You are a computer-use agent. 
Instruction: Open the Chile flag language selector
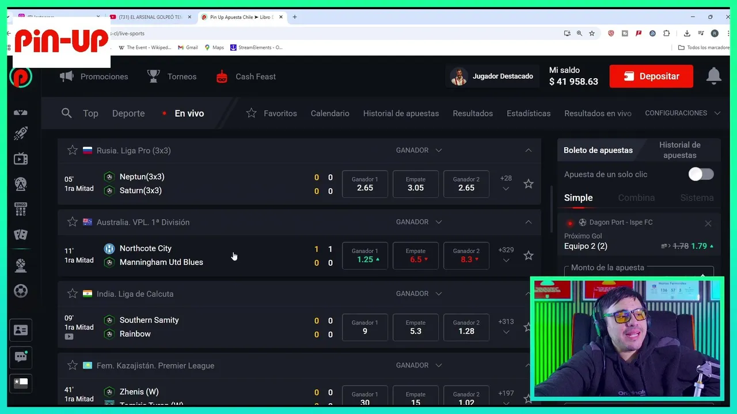click(21, 383)
